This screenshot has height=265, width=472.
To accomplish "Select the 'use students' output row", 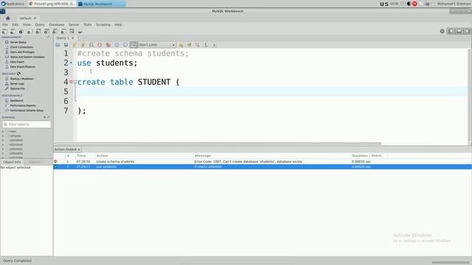I will tap(262, 167).
